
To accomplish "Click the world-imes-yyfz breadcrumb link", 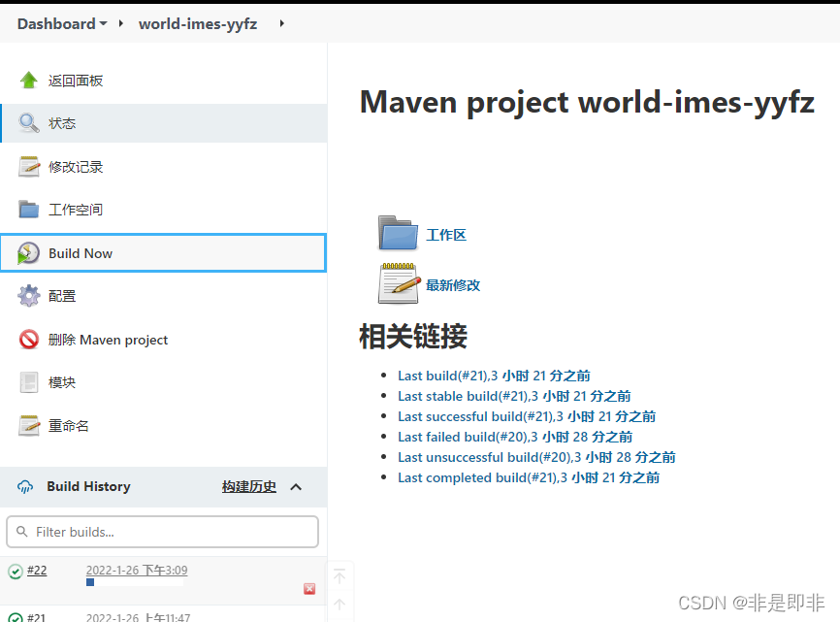I will coord(198,24).
